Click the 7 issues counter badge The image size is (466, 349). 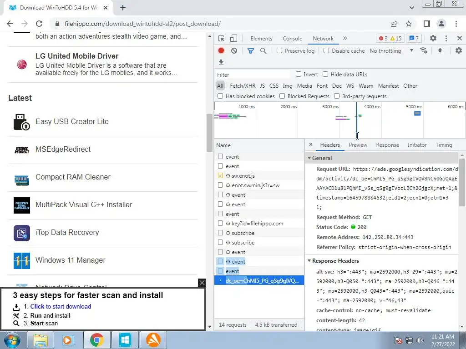click(x=414, y=38)
